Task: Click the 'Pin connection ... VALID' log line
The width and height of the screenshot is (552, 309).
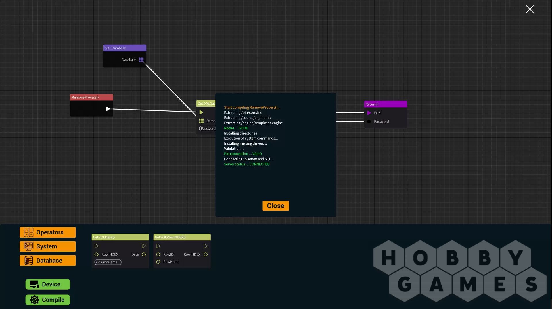Action: [x=243, y=154]
